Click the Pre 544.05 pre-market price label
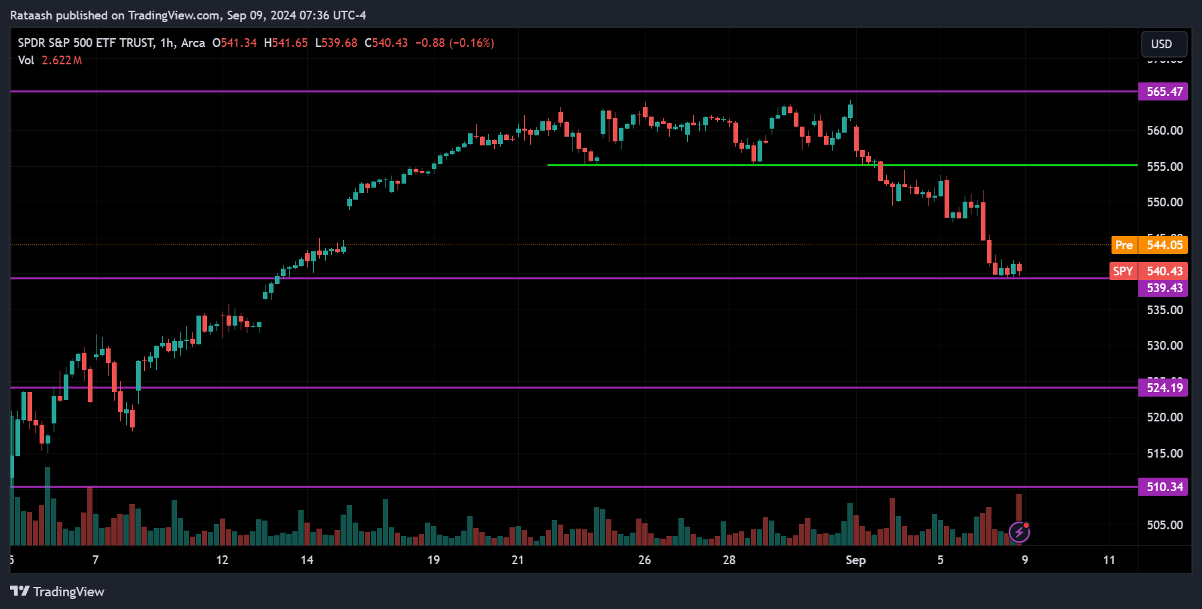The width and height of the screenshot is (1202, 609). [1149, 245]
